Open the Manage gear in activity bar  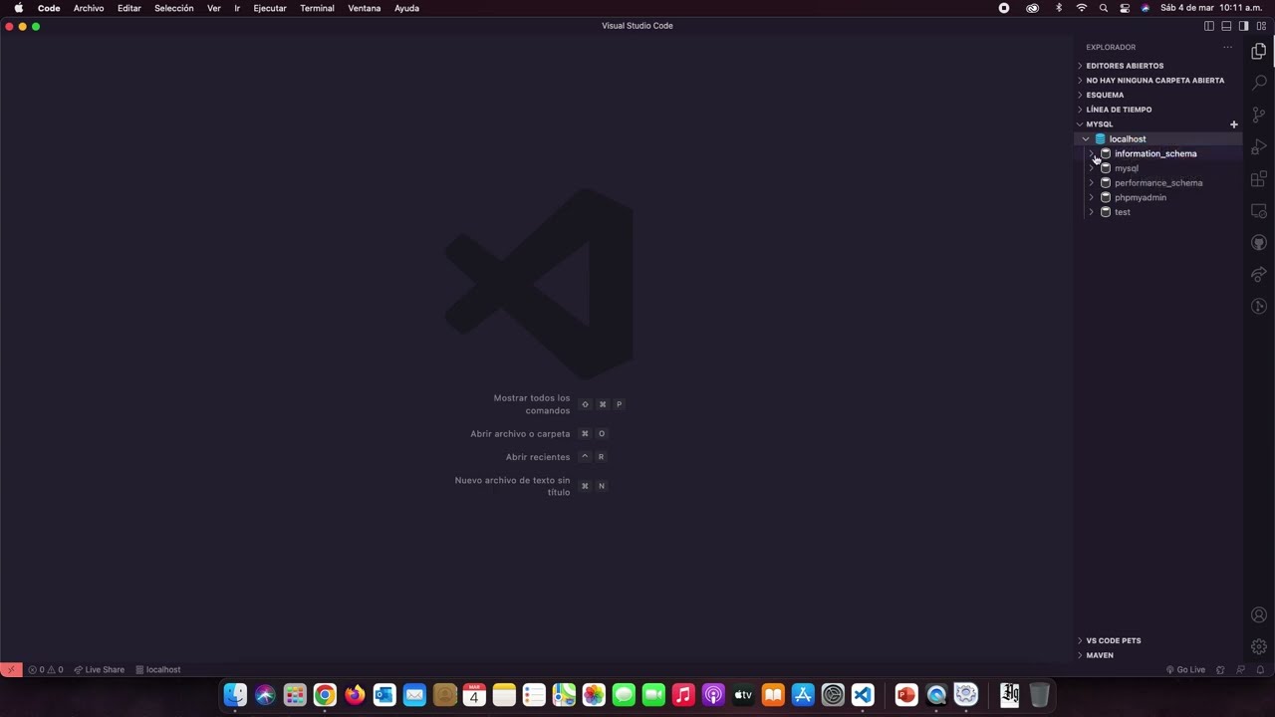tap(1259, 646)
